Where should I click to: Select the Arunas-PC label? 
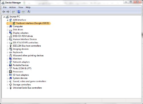point(15,17)
